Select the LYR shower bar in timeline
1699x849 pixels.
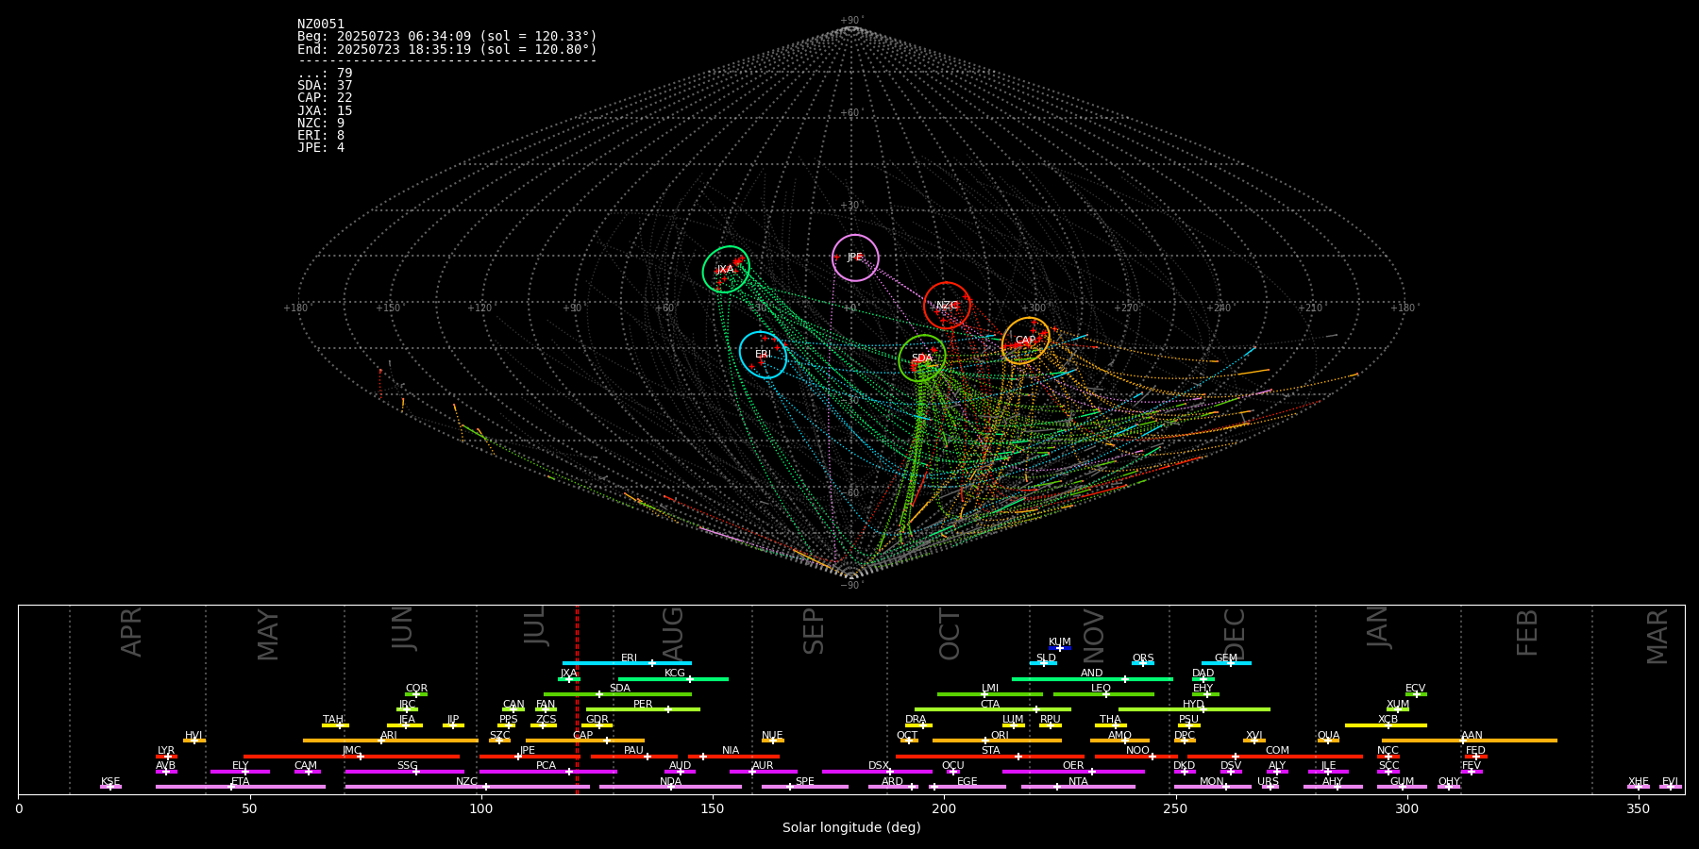[166, 756]
